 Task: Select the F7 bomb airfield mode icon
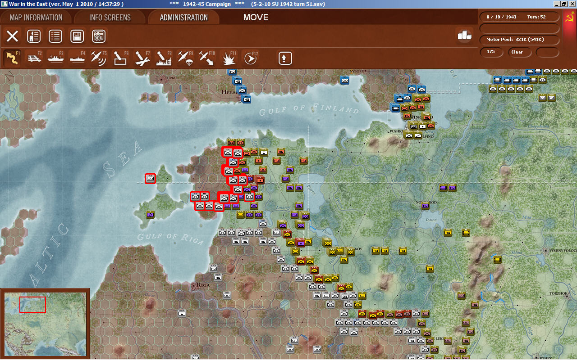[x=142, y=58]
